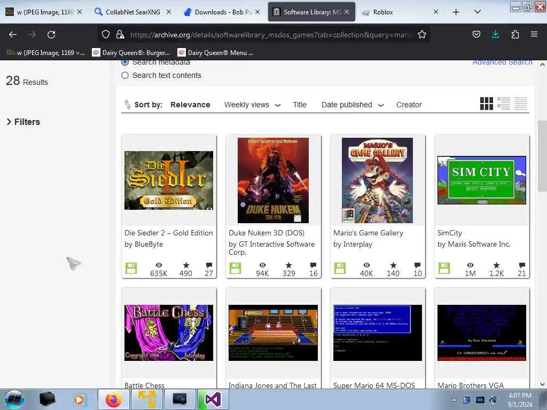Screen dimensions: 547x410
Task: Click the floppy icon on Mario's Game Gallery
Action: 340,269
